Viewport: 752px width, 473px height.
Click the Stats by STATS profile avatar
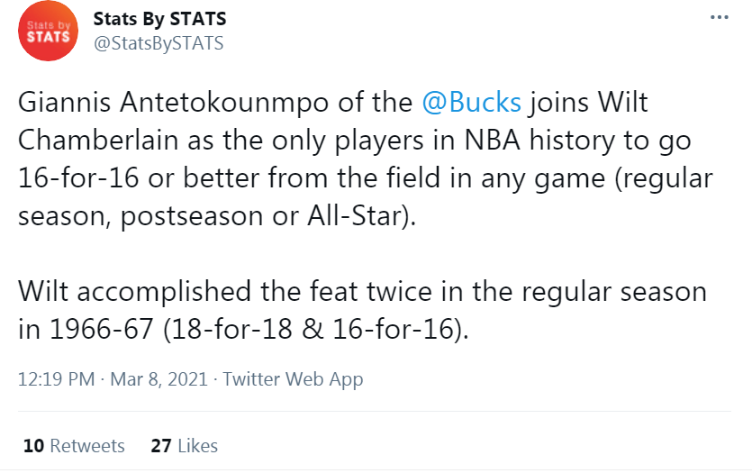click(48, 32)
